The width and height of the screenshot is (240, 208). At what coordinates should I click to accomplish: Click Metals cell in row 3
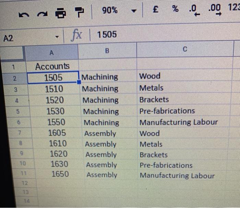click(184, 88)
